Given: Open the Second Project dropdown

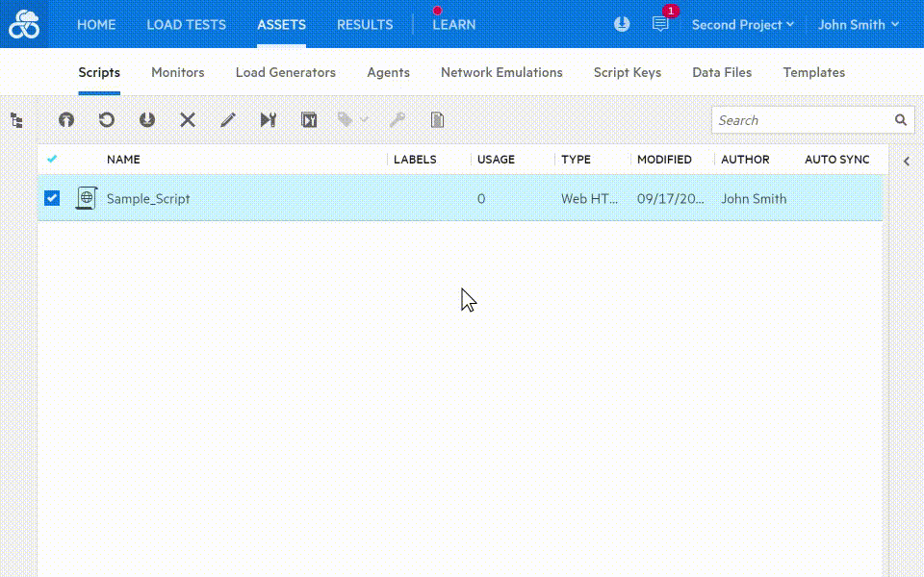Looking at the screenshot, I should pos(742,25).
